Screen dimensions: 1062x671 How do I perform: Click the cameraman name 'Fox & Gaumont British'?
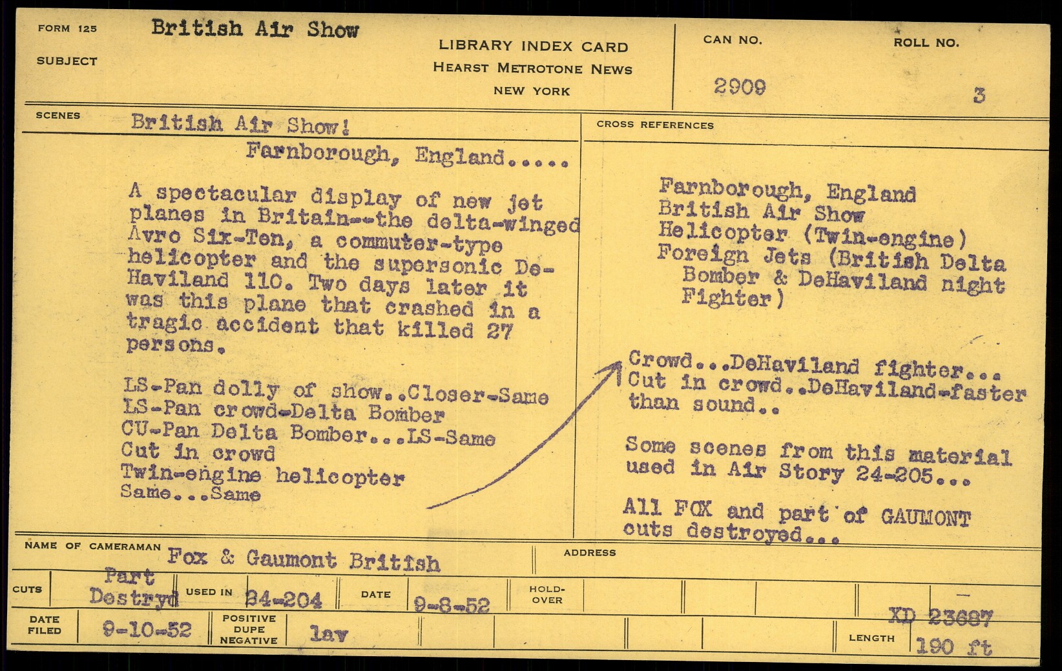[304, 560]
